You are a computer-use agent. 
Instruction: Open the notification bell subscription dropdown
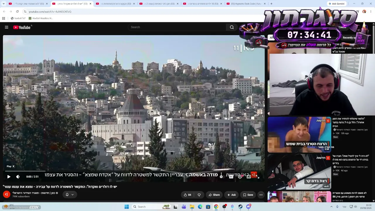tap(70, 195)
